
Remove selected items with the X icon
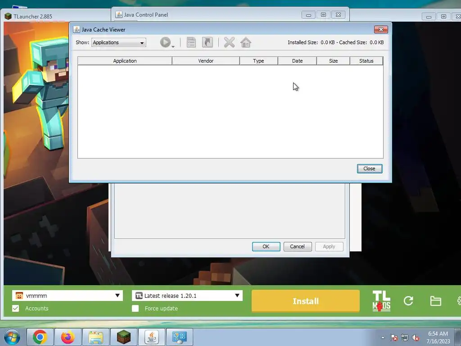pyautogui.click(x=229, y=42)
